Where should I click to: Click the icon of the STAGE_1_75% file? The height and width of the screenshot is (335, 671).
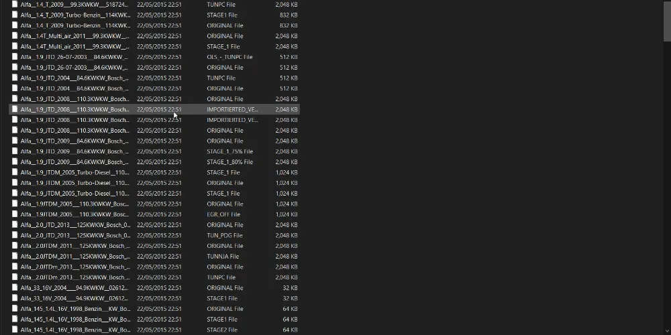pyautogui.click(x=15, y=151)
